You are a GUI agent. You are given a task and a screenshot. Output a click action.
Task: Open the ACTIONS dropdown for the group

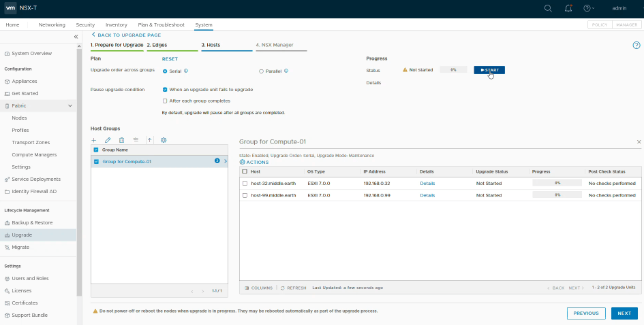click(x=254, y=162)
